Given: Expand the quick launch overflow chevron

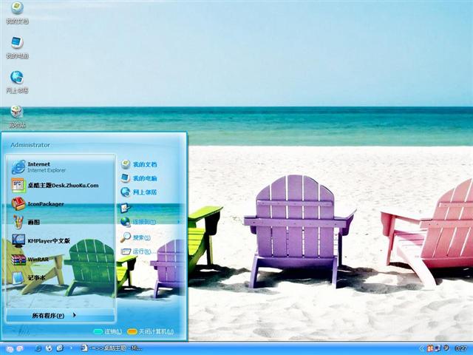Looking at the screenshot, I should click(x=71, y=348).
